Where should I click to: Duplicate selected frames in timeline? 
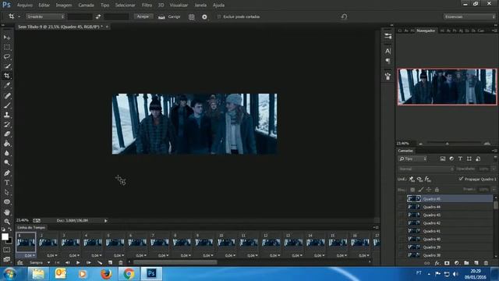click(x=110, y=262)
